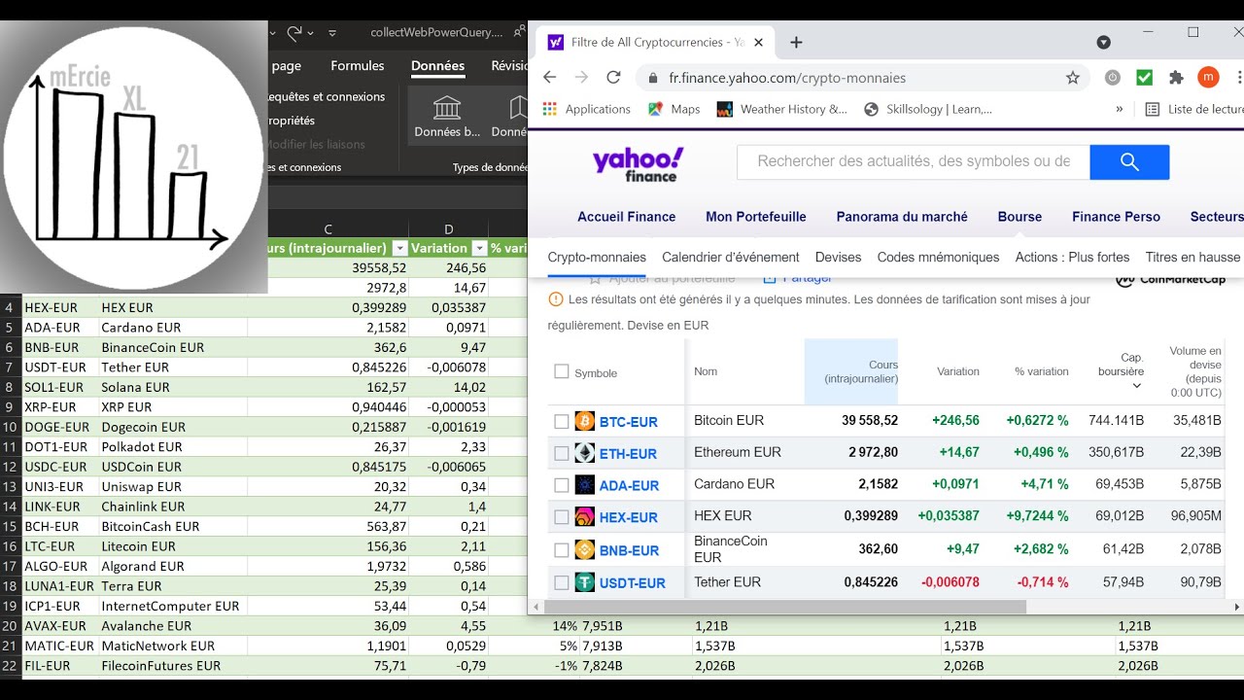Viewport: 1244px width, 700px height.
Task: Open the Maps bookmark
Action: pos(674,109)
